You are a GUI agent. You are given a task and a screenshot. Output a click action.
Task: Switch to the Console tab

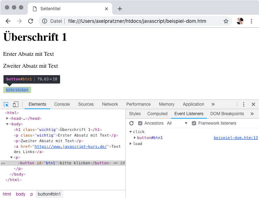coord(62,104)
